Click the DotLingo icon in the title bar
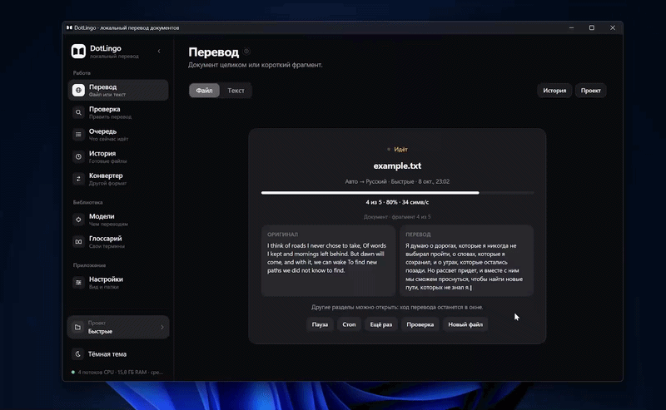666x410 pixels. click(x=69, y=27)
